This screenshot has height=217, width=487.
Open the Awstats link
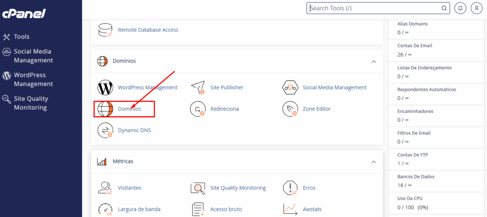[312, 209]
